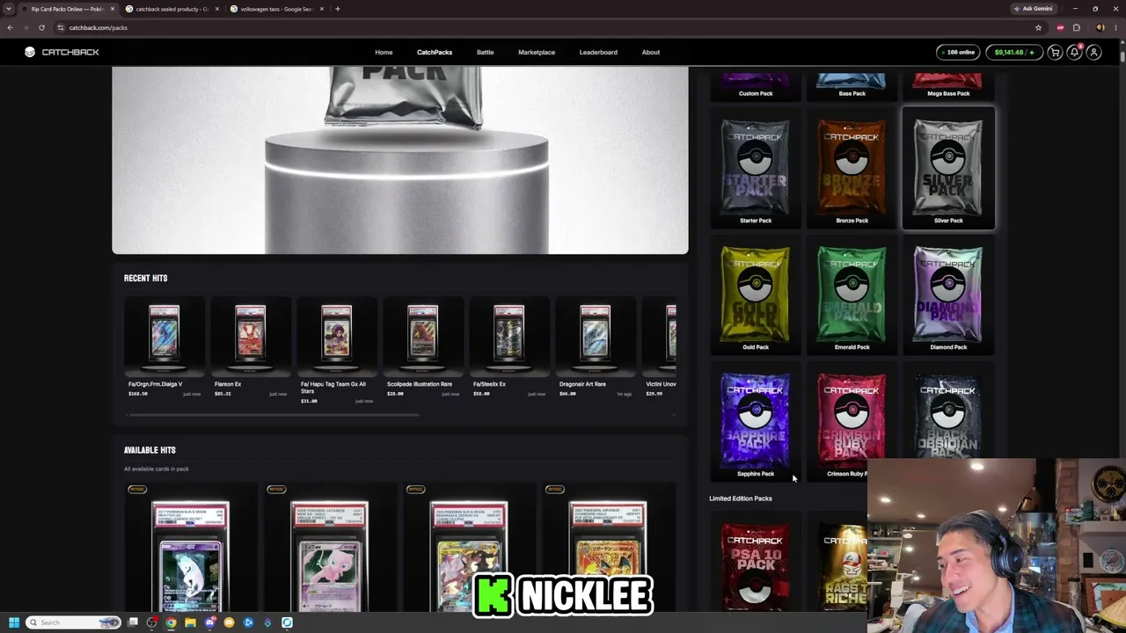Open a new browser tab

click(338, 9)
